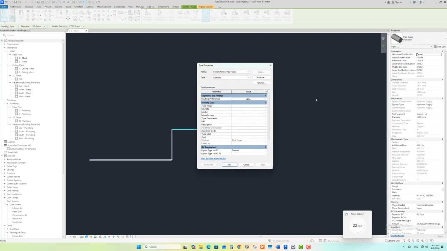Click the navigation wheel icon in drawing area
447x251 pixels.
(383, 38)
